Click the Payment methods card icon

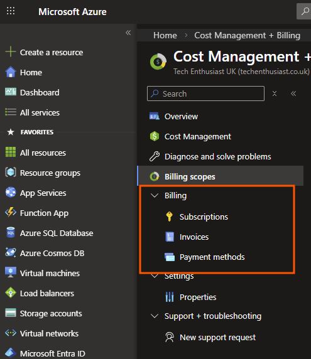pyautogui.click(x=170, y=257)
